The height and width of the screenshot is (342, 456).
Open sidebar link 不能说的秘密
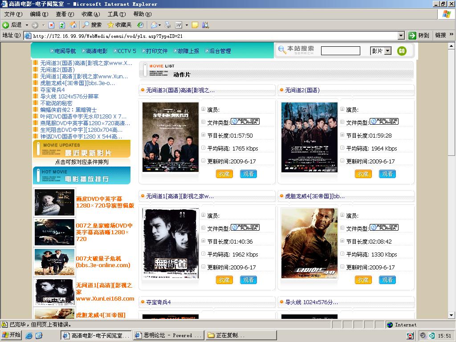tap(56, 103)
